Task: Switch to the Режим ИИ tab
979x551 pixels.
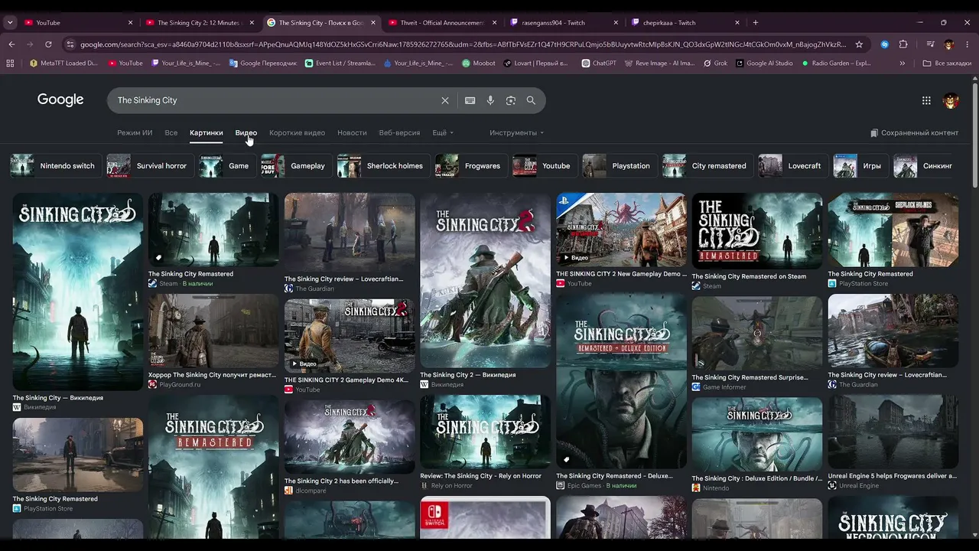Action: pos(135,132)
